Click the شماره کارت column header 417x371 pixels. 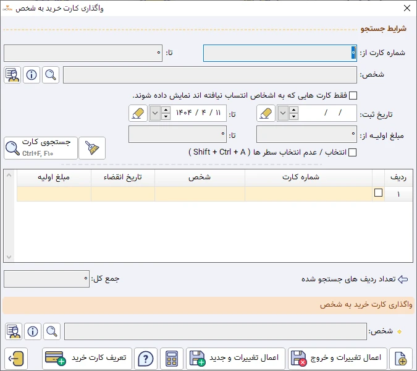(308, 177)
